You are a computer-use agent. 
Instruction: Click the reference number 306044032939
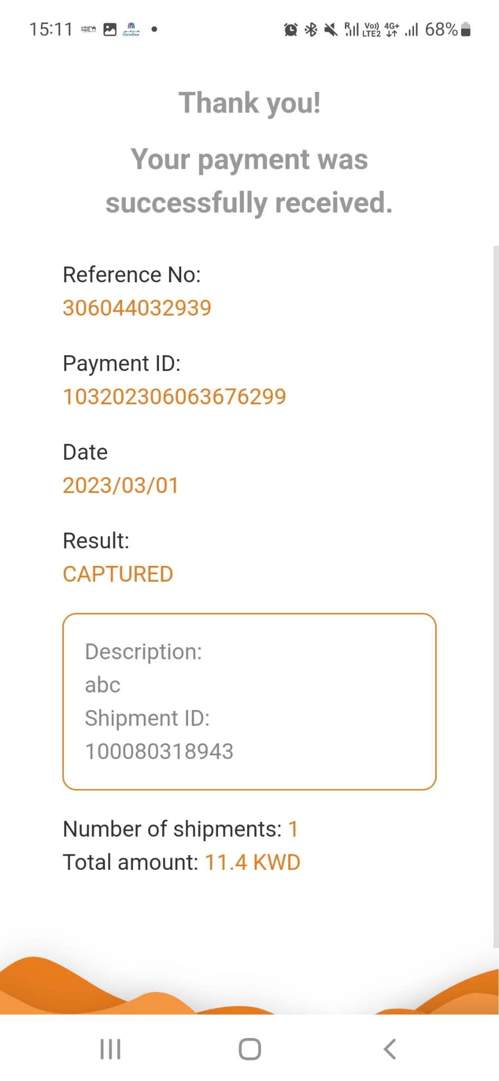coord(137,308)
